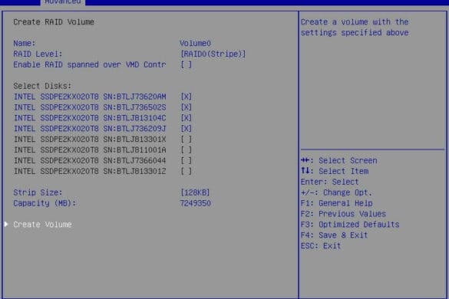Click the arrow beside Create Volume
The image size is (449, 299).
6,224
